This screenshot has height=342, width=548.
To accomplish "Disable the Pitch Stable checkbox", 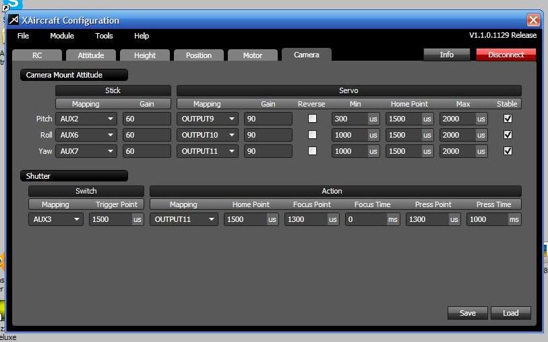I will click(x=508, y=119).
